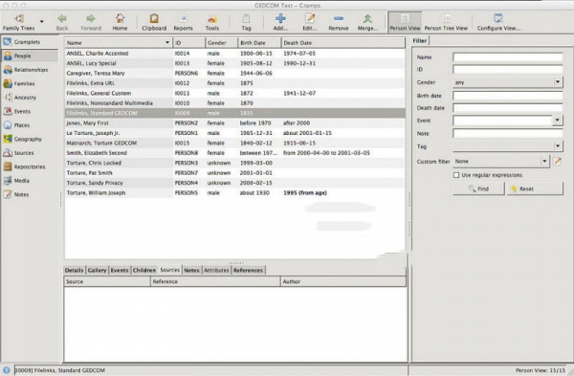Select row ANSEL, Charlie Accented
574x376 pixels.
pos(235,54)
